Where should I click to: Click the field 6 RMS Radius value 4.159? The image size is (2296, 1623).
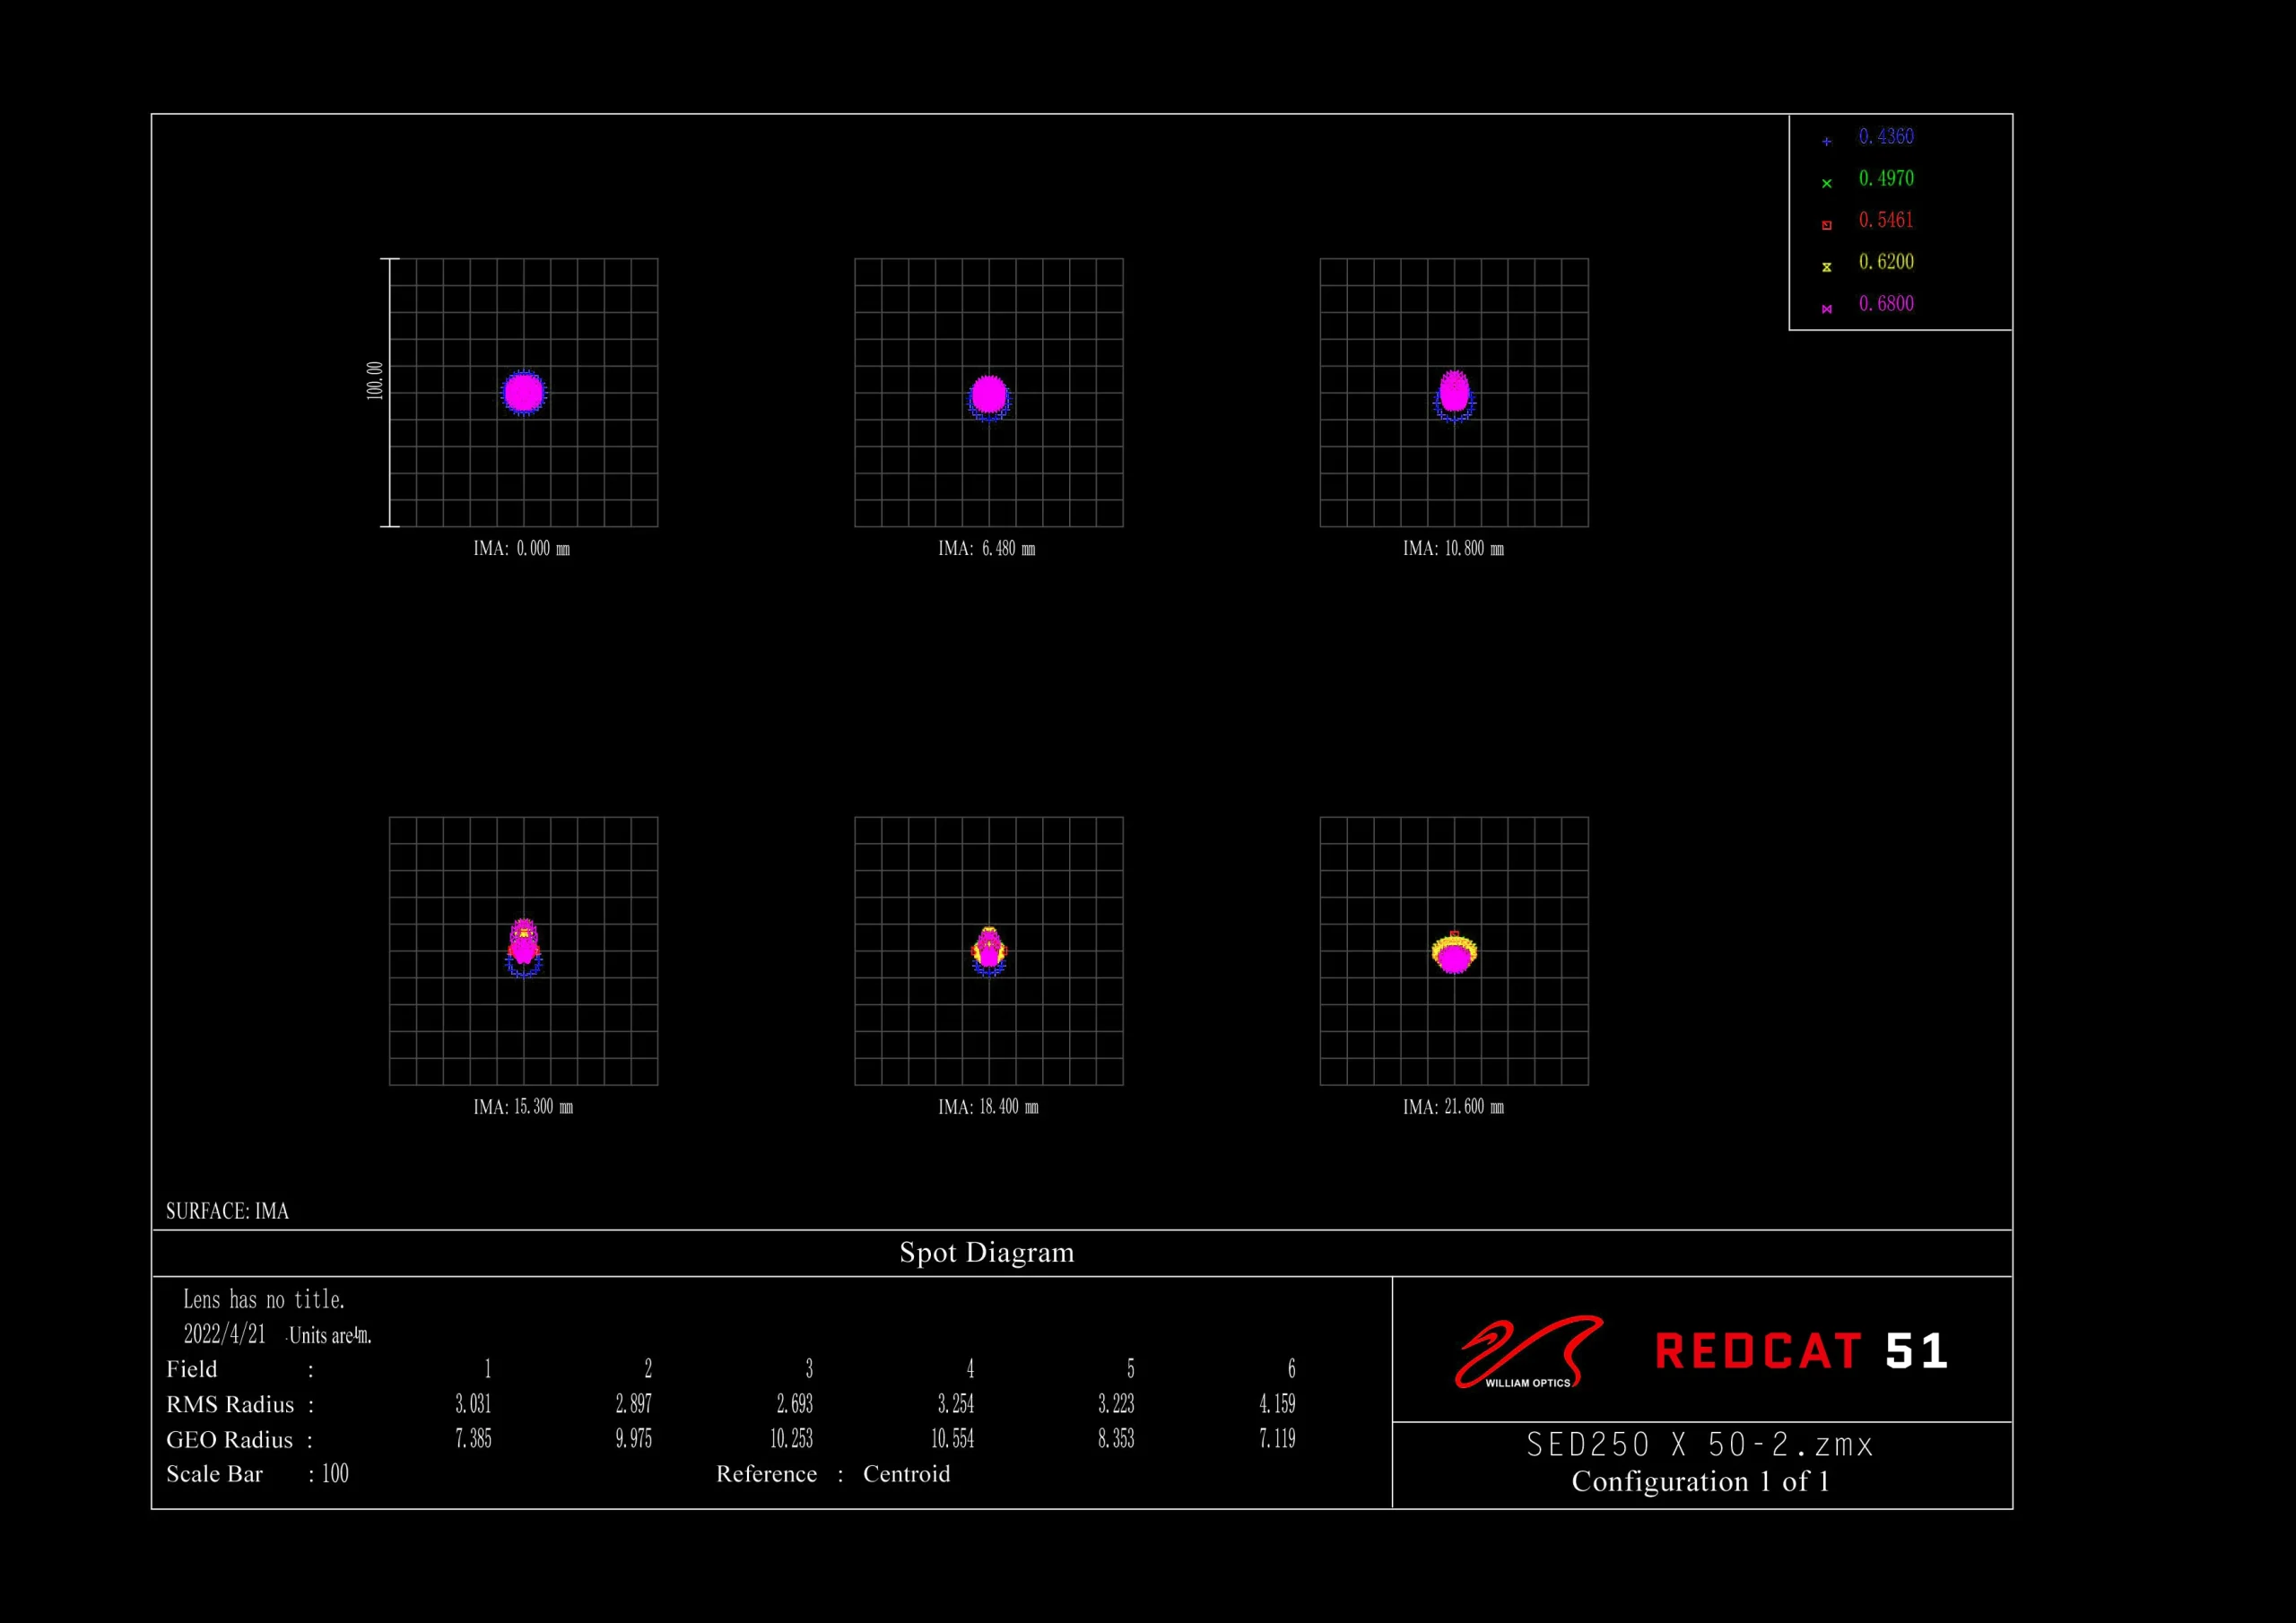pyautogui.click(x=1277, y=1404)
